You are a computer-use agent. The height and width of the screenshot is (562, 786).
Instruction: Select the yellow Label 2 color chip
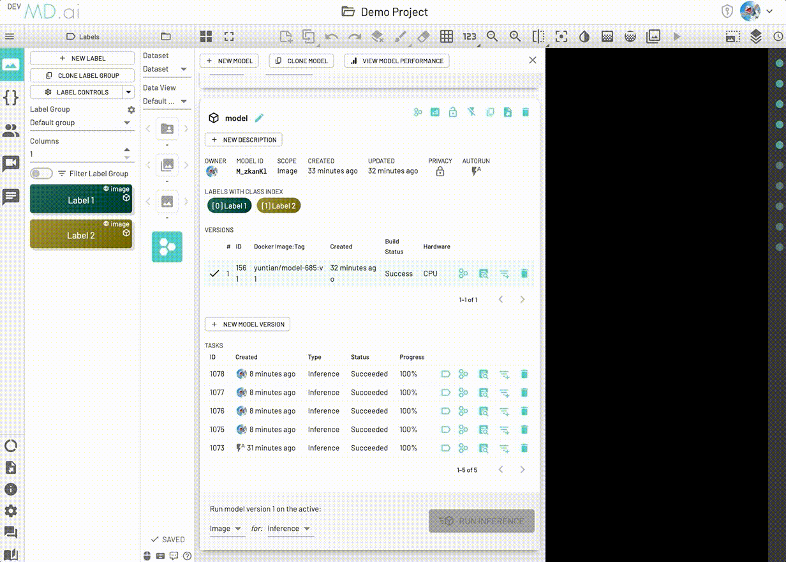80,234
